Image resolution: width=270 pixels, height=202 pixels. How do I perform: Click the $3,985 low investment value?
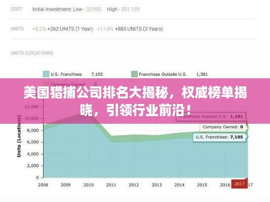[94, 9]
